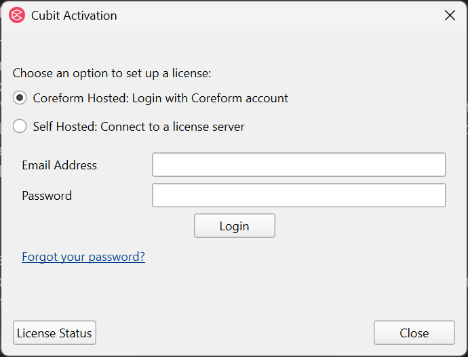The height and width of the screenshot is (357, 468).
Task: Click the Login button
Action: point(235,226)
